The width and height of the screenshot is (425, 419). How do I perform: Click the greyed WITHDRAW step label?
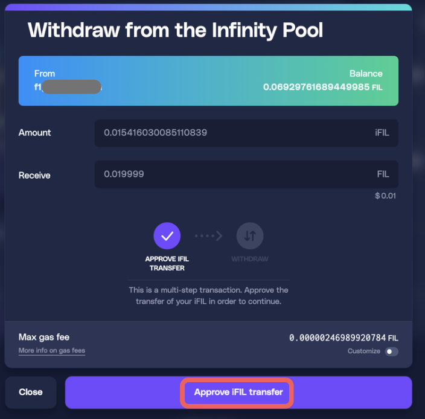[x=249, y=259]
